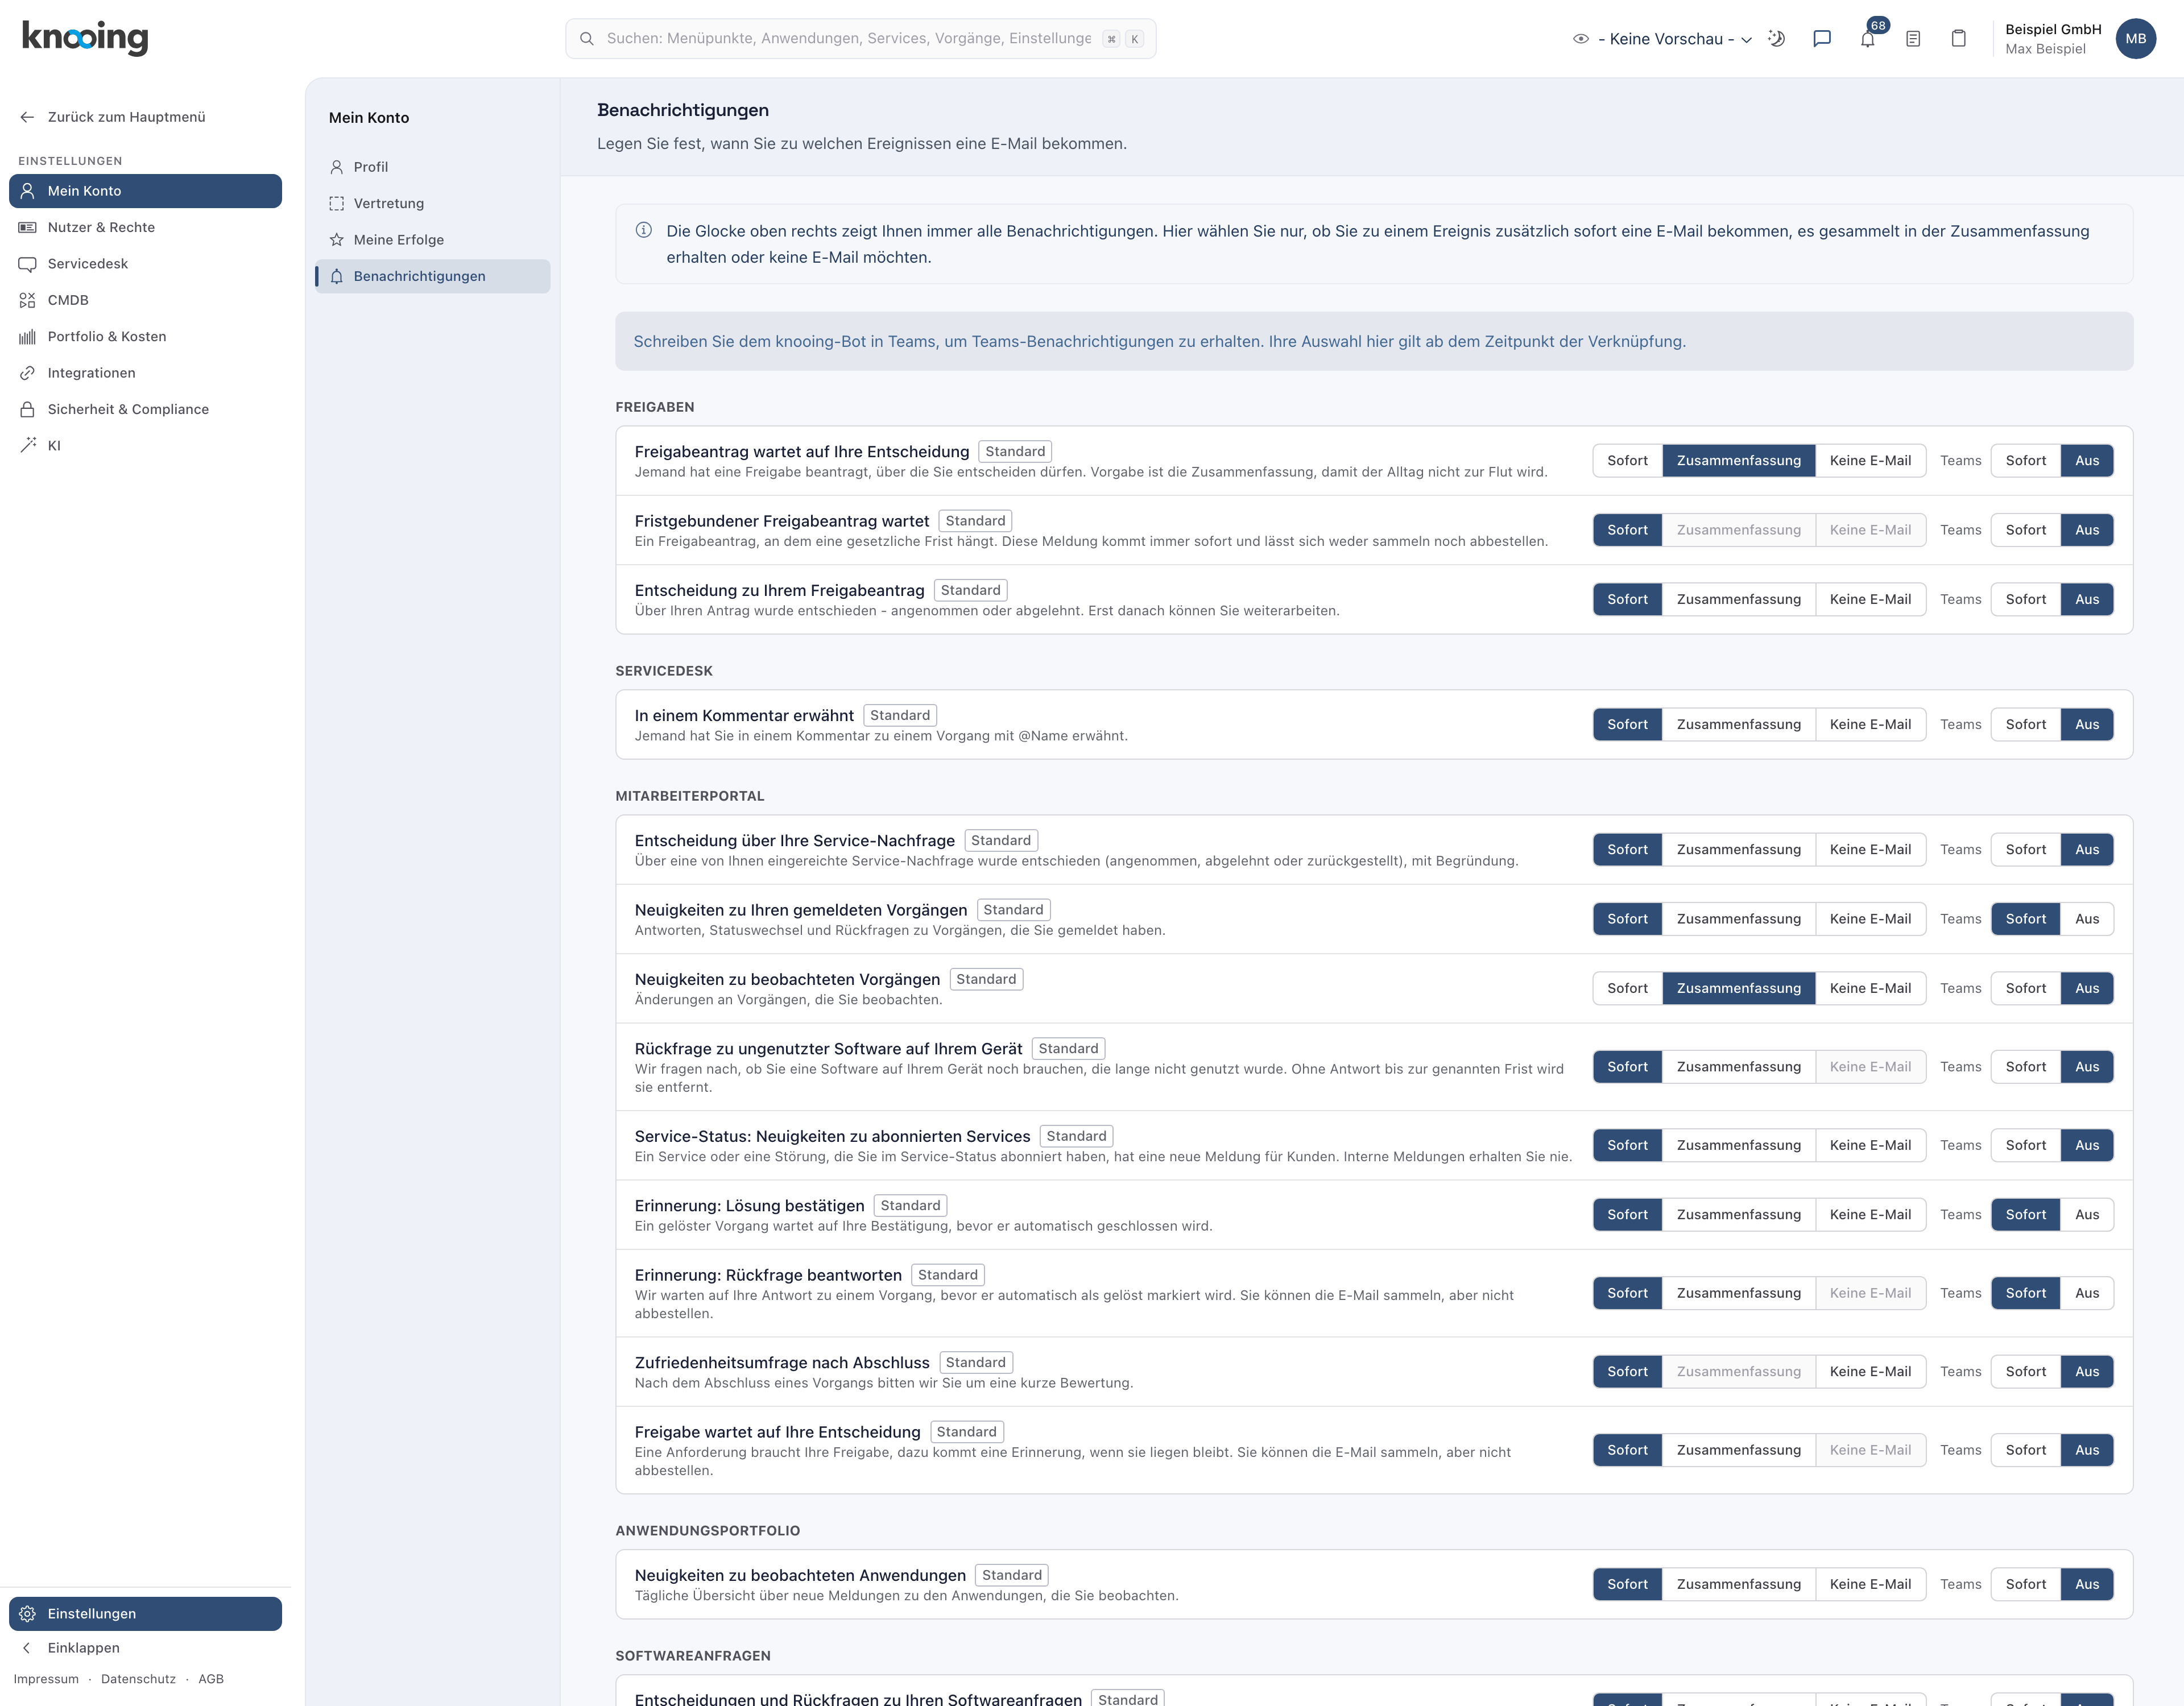Open the Profil section

click(433, 167)
